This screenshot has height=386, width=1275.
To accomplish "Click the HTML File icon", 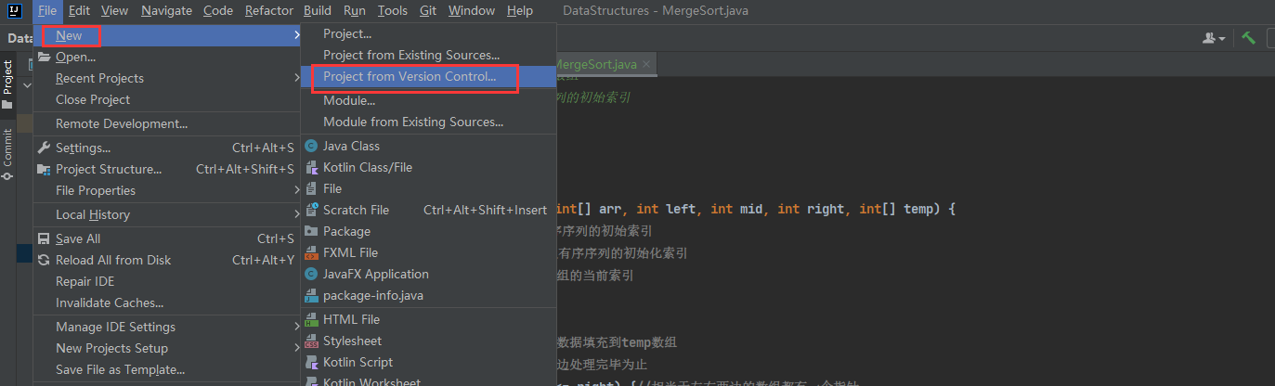I will 311,319.
